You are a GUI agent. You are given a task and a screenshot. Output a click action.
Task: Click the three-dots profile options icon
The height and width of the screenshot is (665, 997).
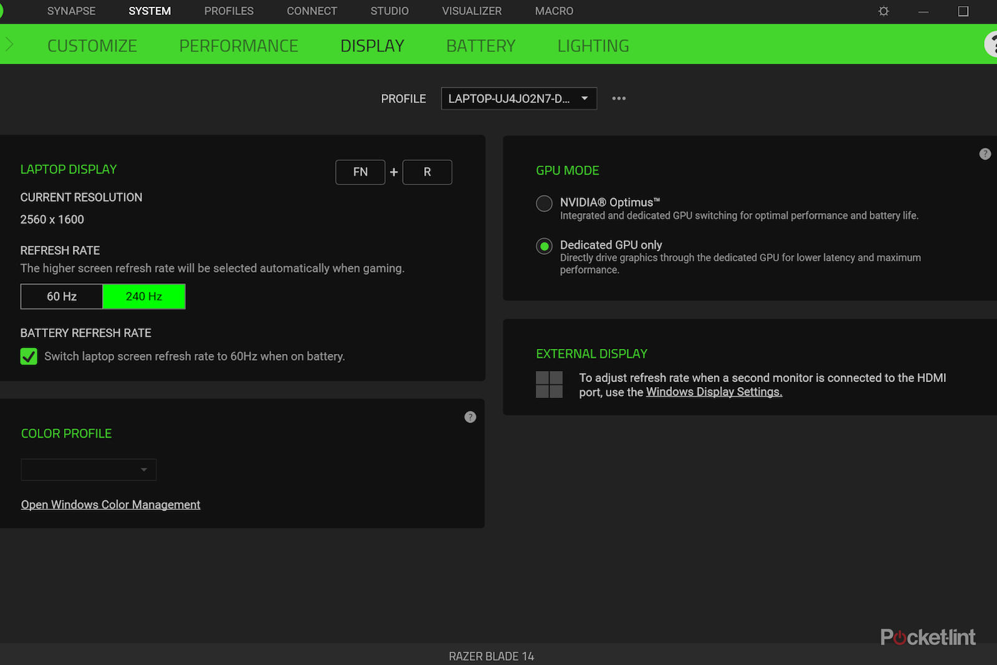[x=618, y=98]
